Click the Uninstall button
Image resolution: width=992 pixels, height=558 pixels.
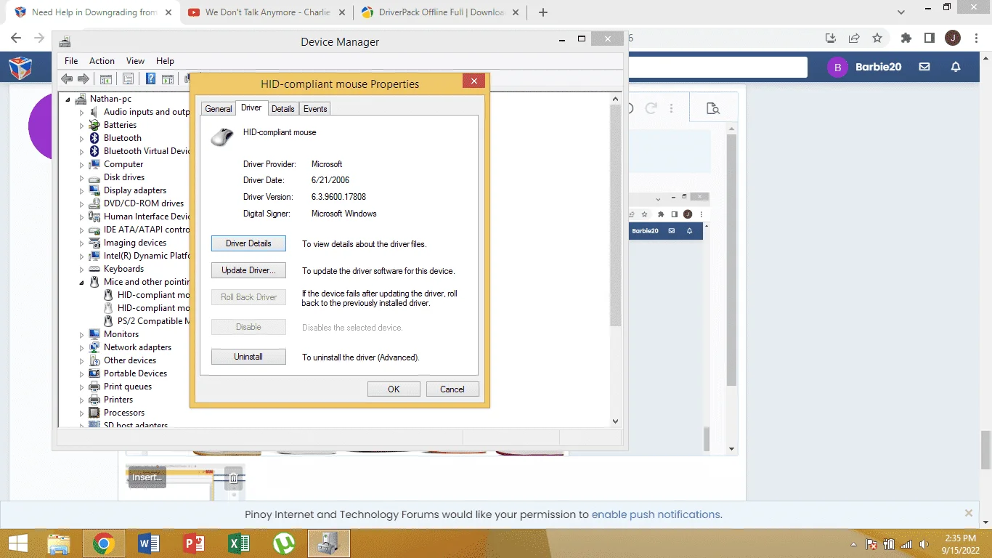248,357
